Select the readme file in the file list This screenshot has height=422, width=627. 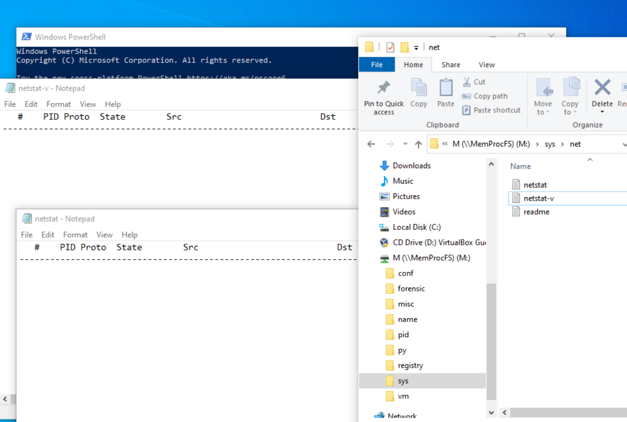(536, 212)
